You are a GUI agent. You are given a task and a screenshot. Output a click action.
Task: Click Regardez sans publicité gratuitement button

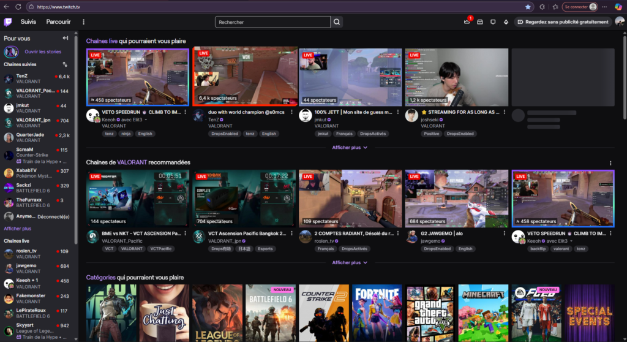click(563, 22)
